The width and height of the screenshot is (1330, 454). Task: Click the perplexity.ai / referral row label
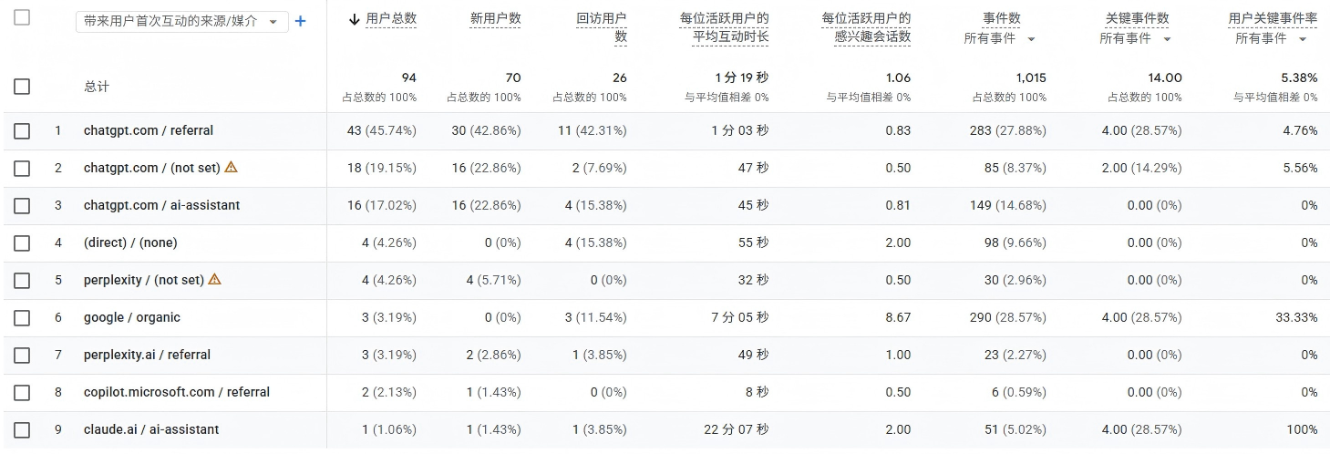[147, 355]
